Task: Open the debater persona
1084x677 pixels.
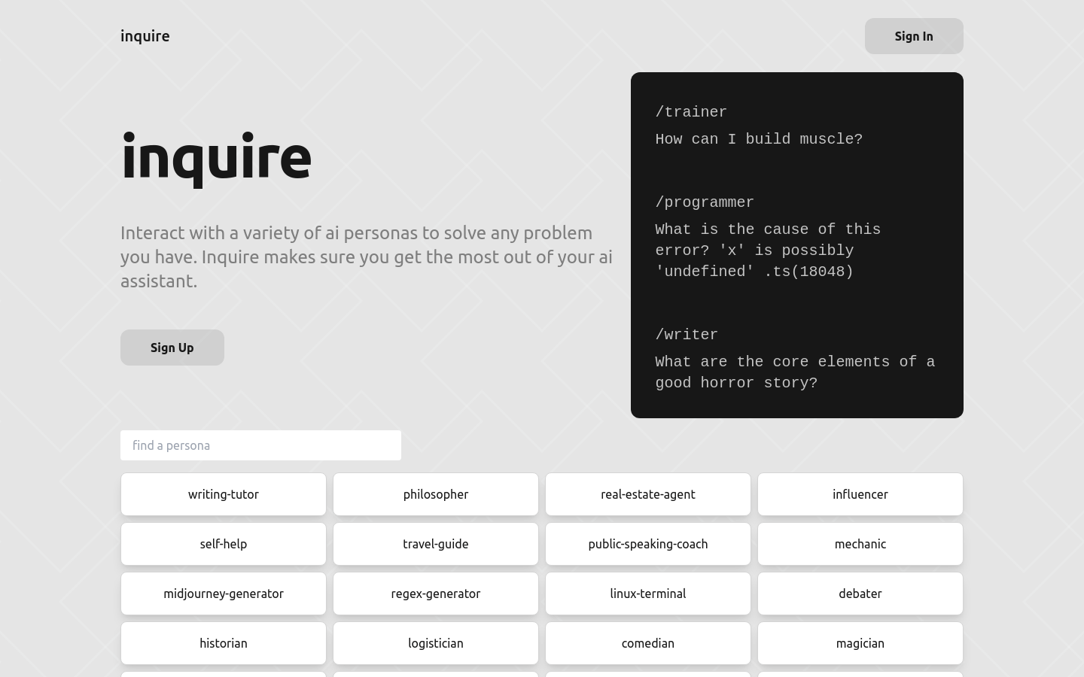Action: coord(860,594)
